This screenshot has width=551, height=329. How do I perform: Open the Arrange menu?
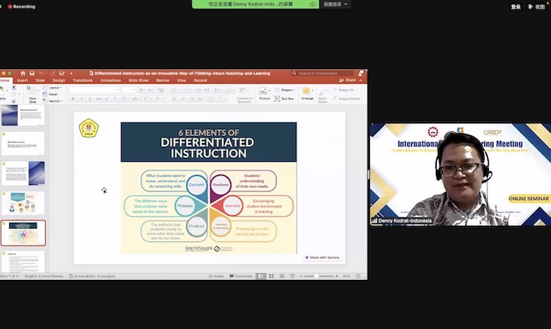[x=307, y=94]
